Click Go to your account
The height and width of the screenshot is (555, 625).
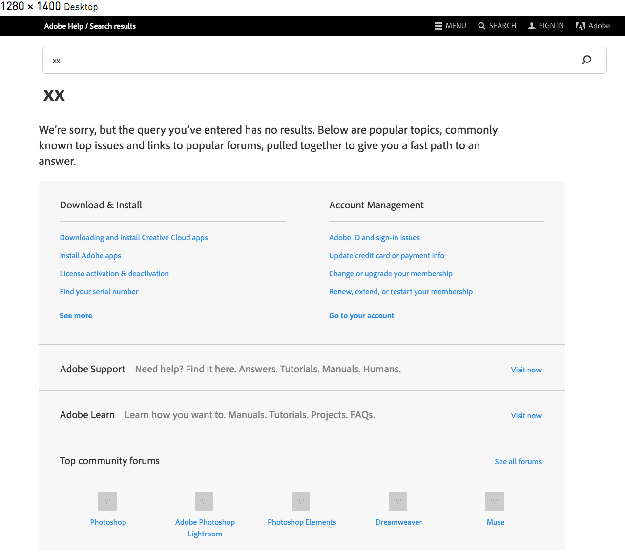[x=361, y=316]
